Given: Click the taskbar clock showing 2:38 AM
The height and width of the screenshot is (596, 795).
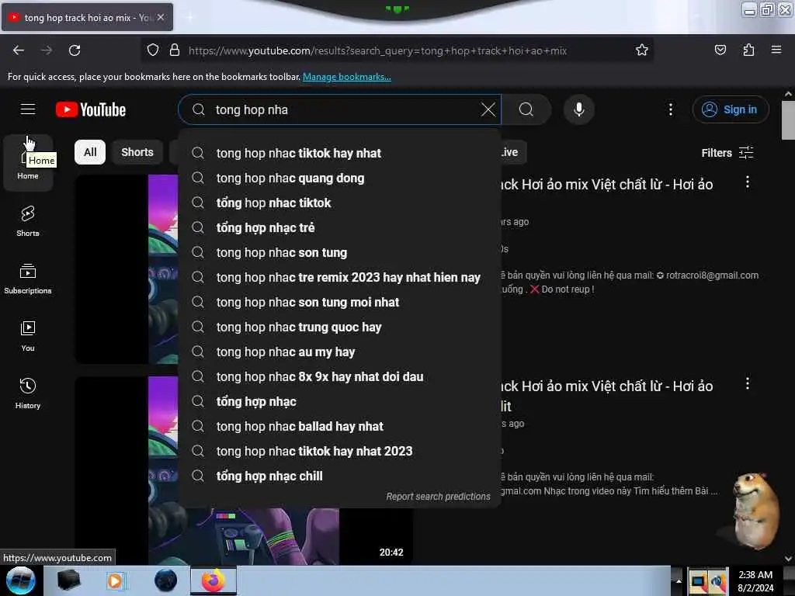Looking at the screenshot, I should [x=755, y=581].
